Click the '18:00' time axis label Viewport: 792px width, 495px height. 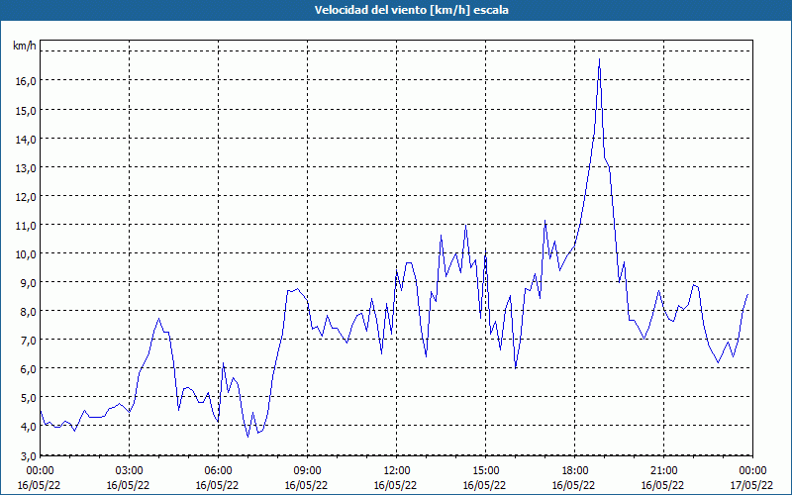(x=575, y=471)
